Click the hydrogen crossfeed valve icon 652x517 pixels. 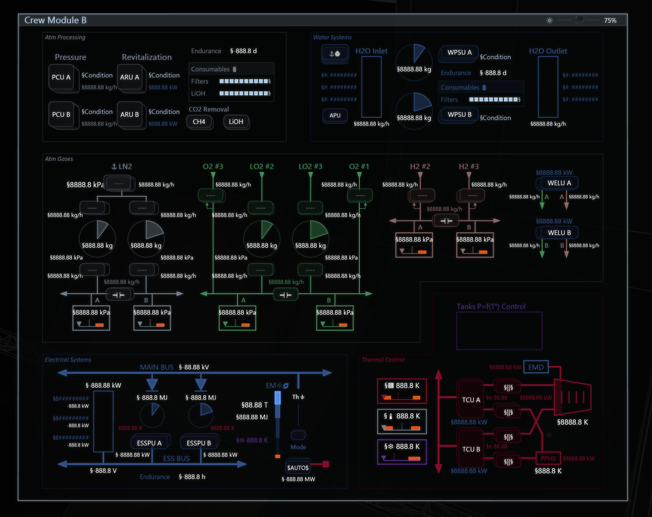pyautogui.click(x=446, y=221)
